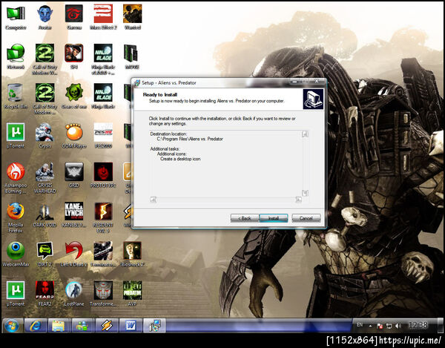Image resolution: width=445 pixels, height=348 pixels.
Task: Select the PROTOTYPE game shortcut
Action: [x=103, y=175]
